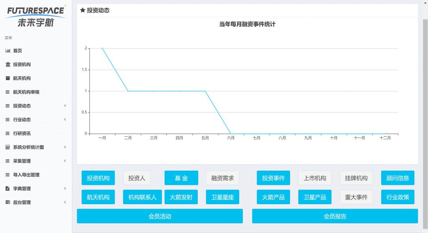Click the list icon beside 行研资讯
Viewport: 428px width, 233px height.
(8, 133)
